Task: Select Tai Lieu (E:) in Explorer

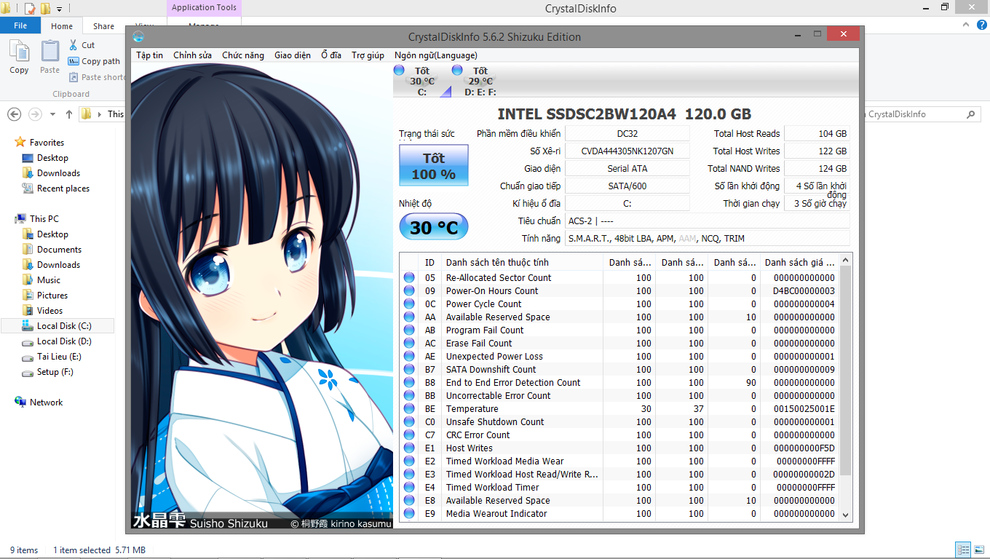Action: pos(59,357)
